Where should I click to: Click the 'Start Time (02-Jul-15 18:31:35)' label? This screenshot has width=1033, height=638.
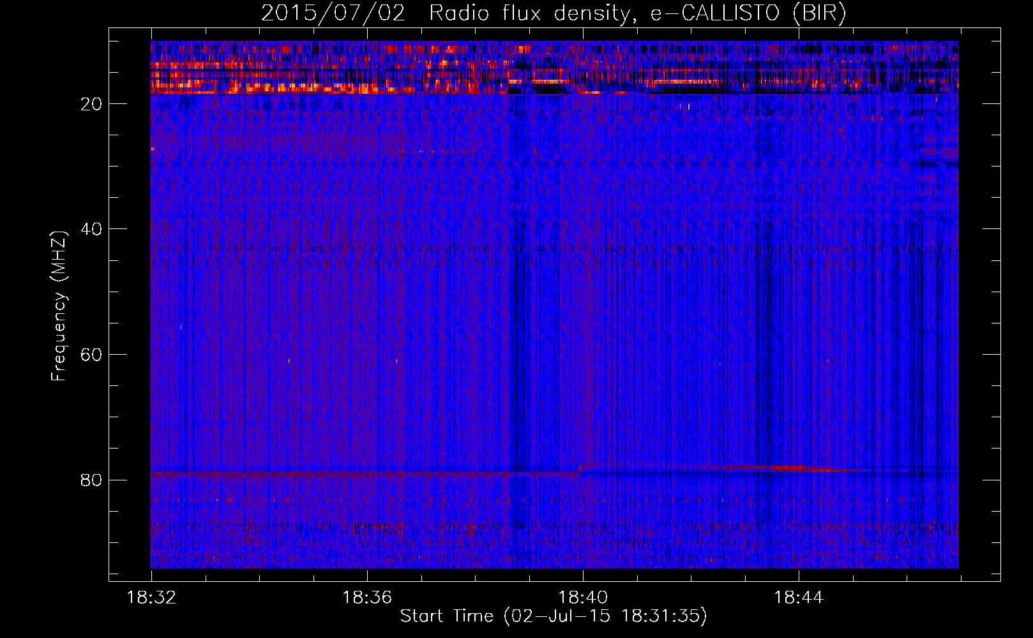554,616
